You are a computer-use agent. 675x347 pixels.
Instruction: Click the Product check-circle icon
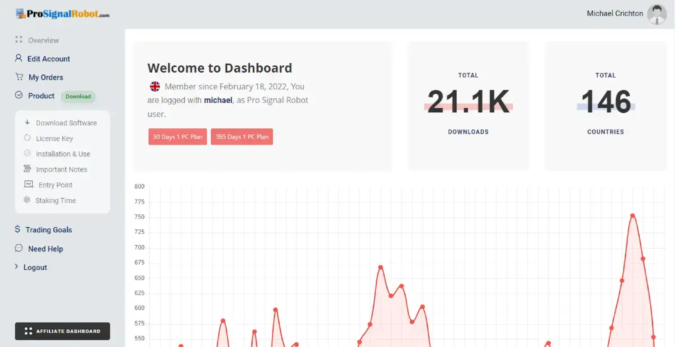(19, 96)
